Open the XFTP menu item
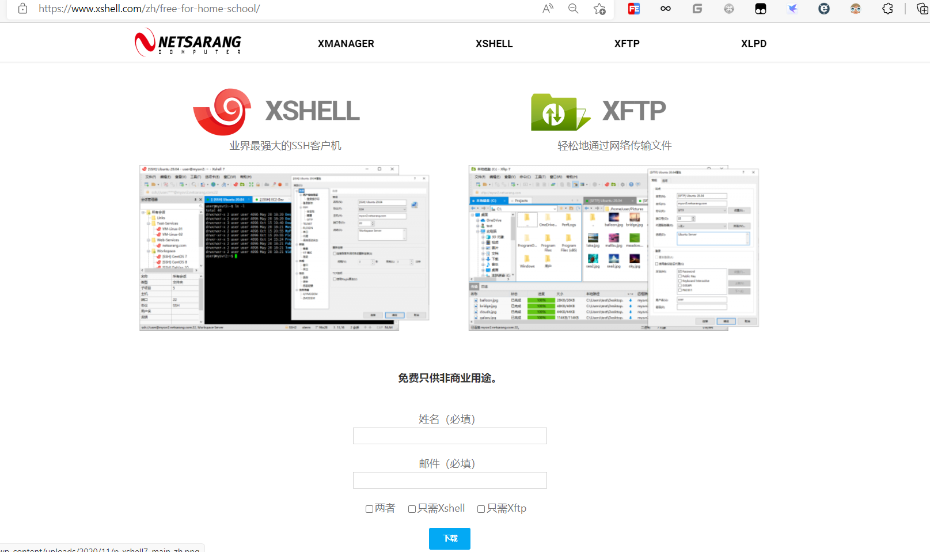This screenshot has height=552, width=930. tap(627, 44)
